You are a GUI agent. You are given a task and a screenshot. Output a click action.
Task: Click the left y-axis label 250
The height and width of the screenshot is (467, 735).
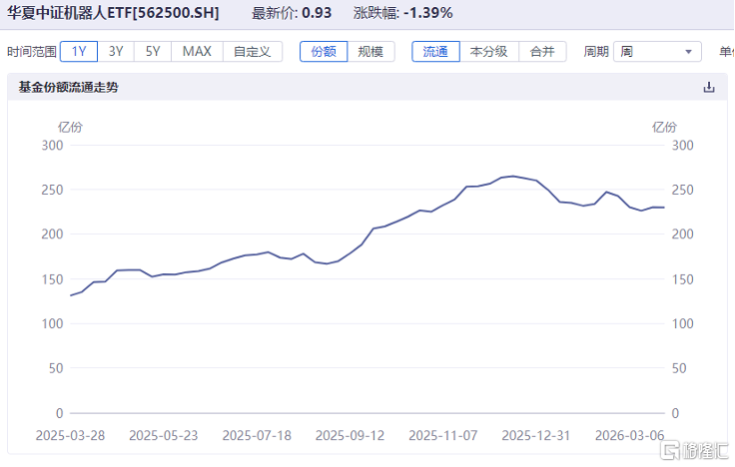click(53, 190)
